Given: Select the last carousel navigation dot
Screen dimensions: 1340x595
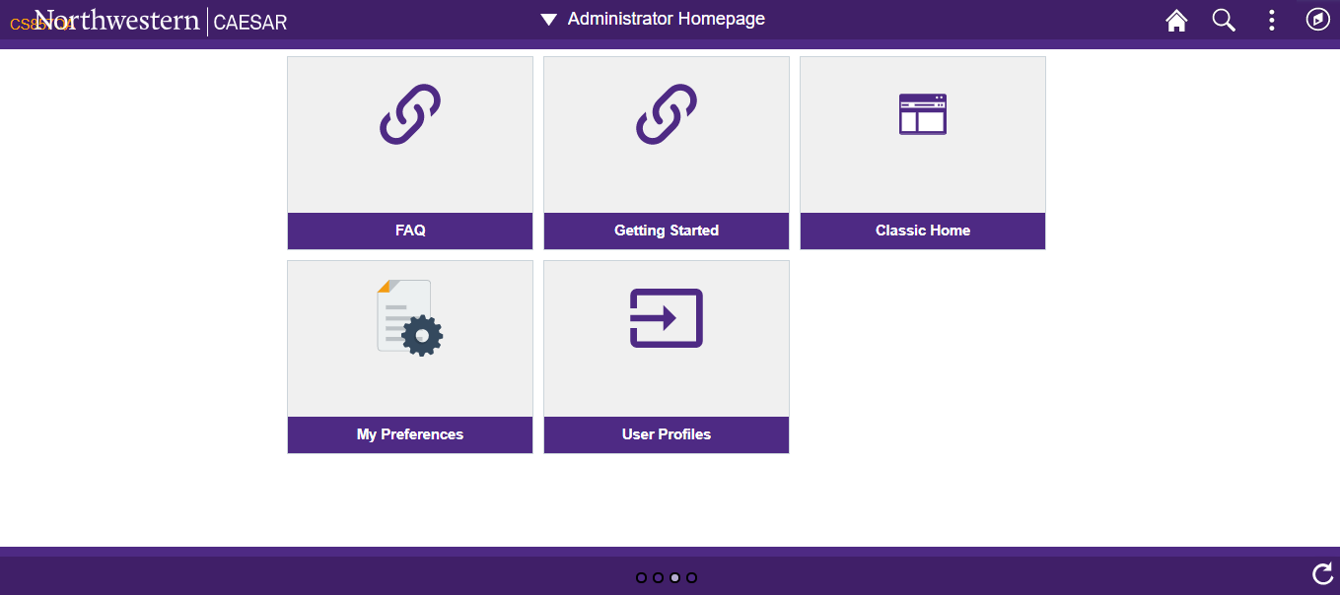Looking at the screenshot, I should pos(693,576).
